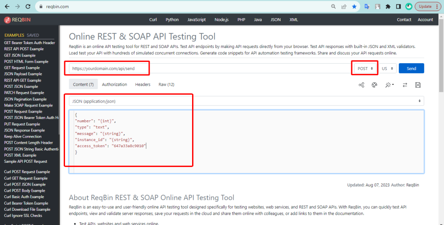Switch to the Authorization tab
This screenshot has width=444, height=225.
point(114,84)
